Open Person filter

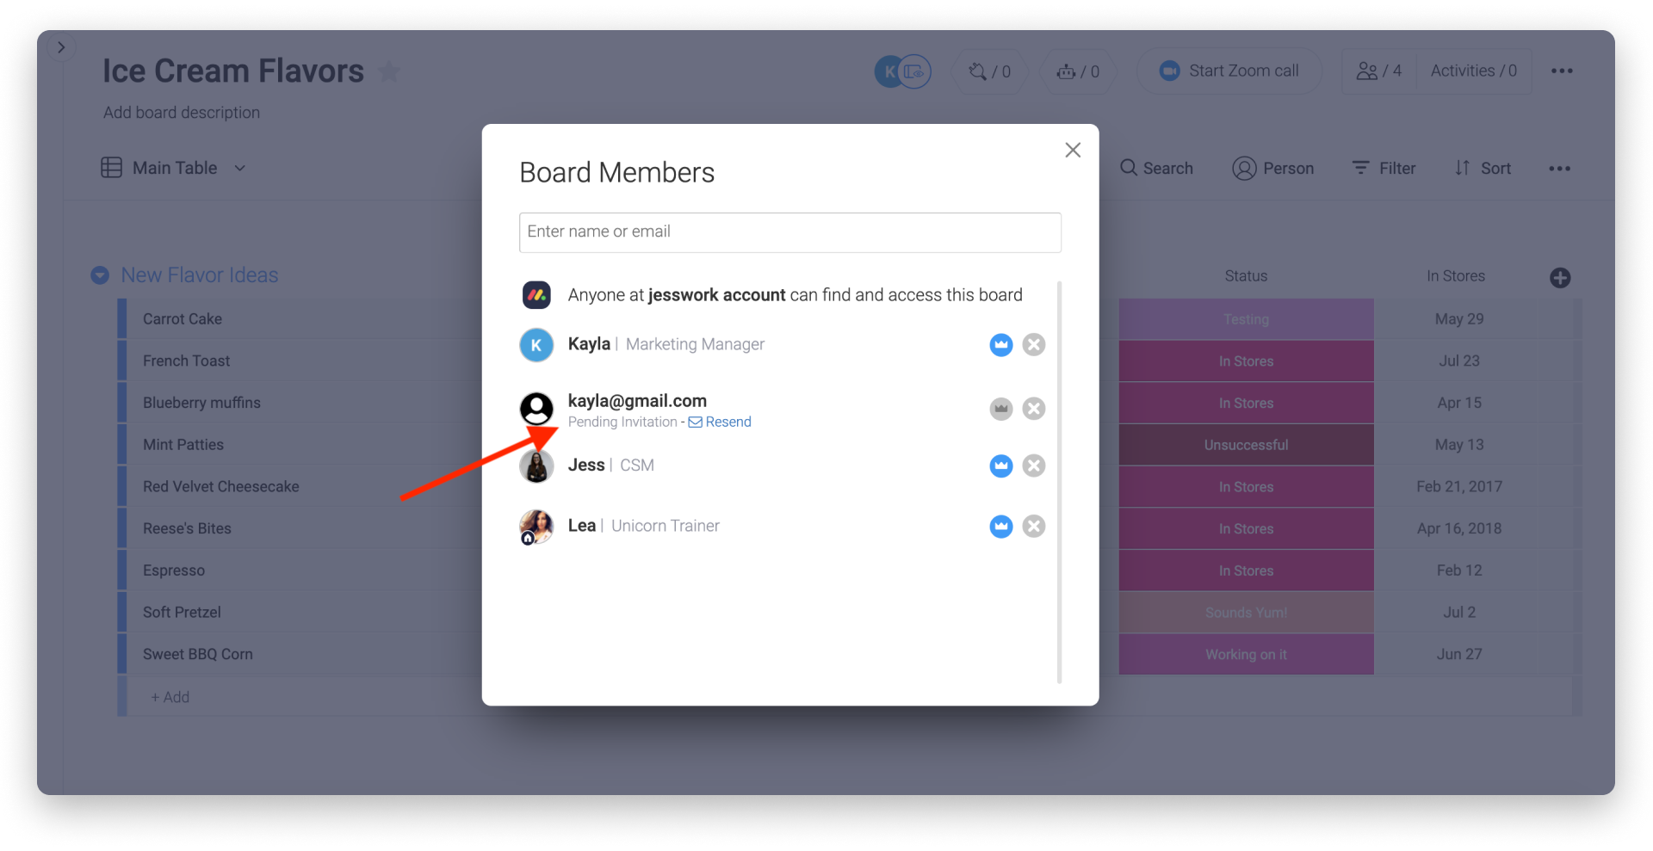1272,169
